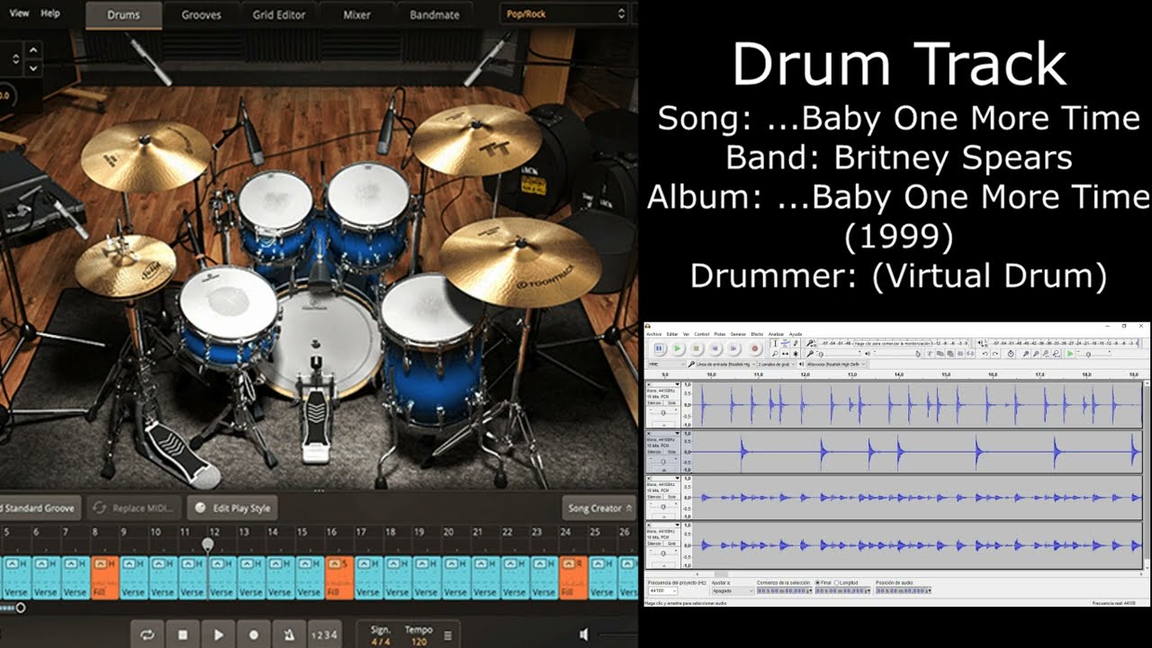Mute third track with its Silencio button
Screen dimensions: 1152x648
coord(654,497)
